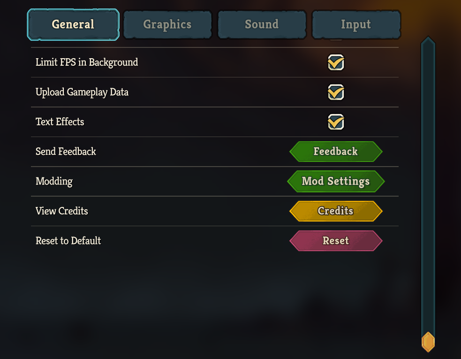Toggle the Text Effects checkbox

336,122
